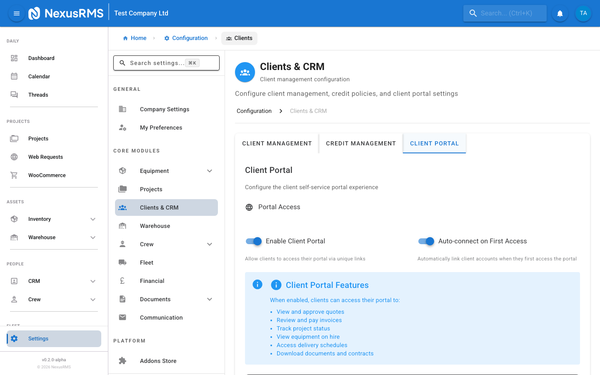The width and height of the screenshot is (600, 375).
Task: Open the hamburger navigation menu
Action: click(17, 13)
